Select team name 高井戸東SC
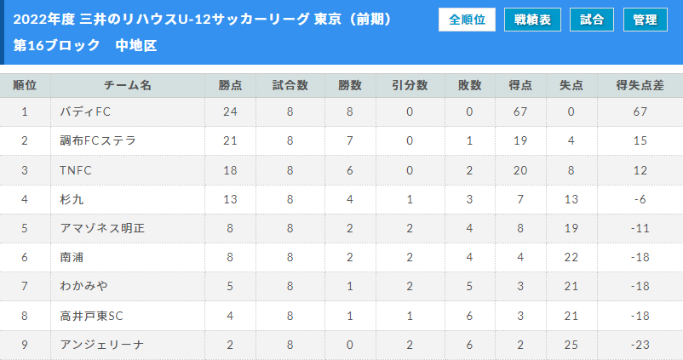Viewport: 683px width, 360px height. (91, 316)
